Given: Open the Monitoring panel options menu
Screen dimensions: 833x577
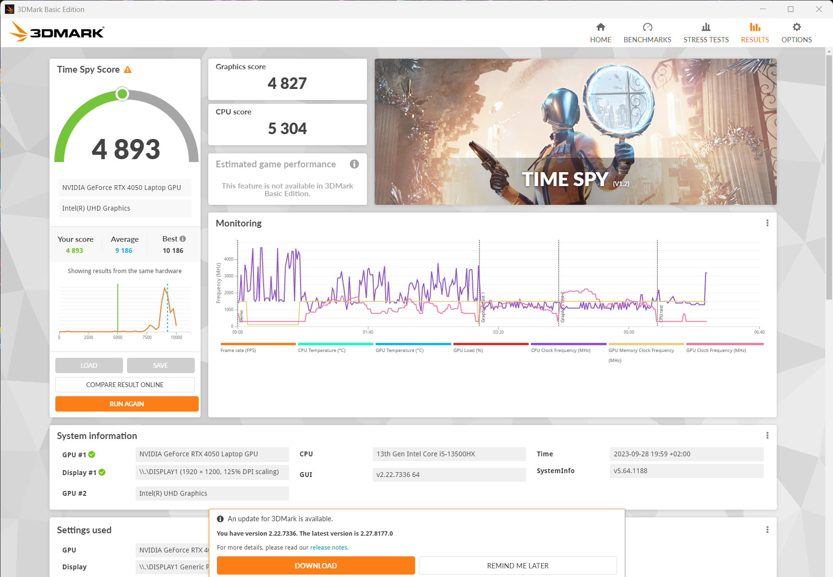Looking at the screenshot, I should 767,223.
